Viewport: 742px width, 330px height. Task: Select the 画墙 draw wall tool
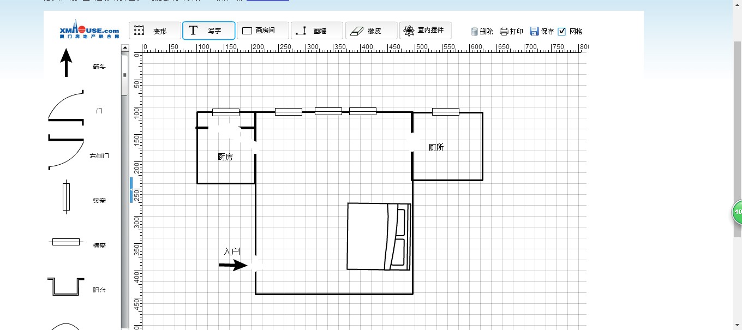click(x=316, y=31)
